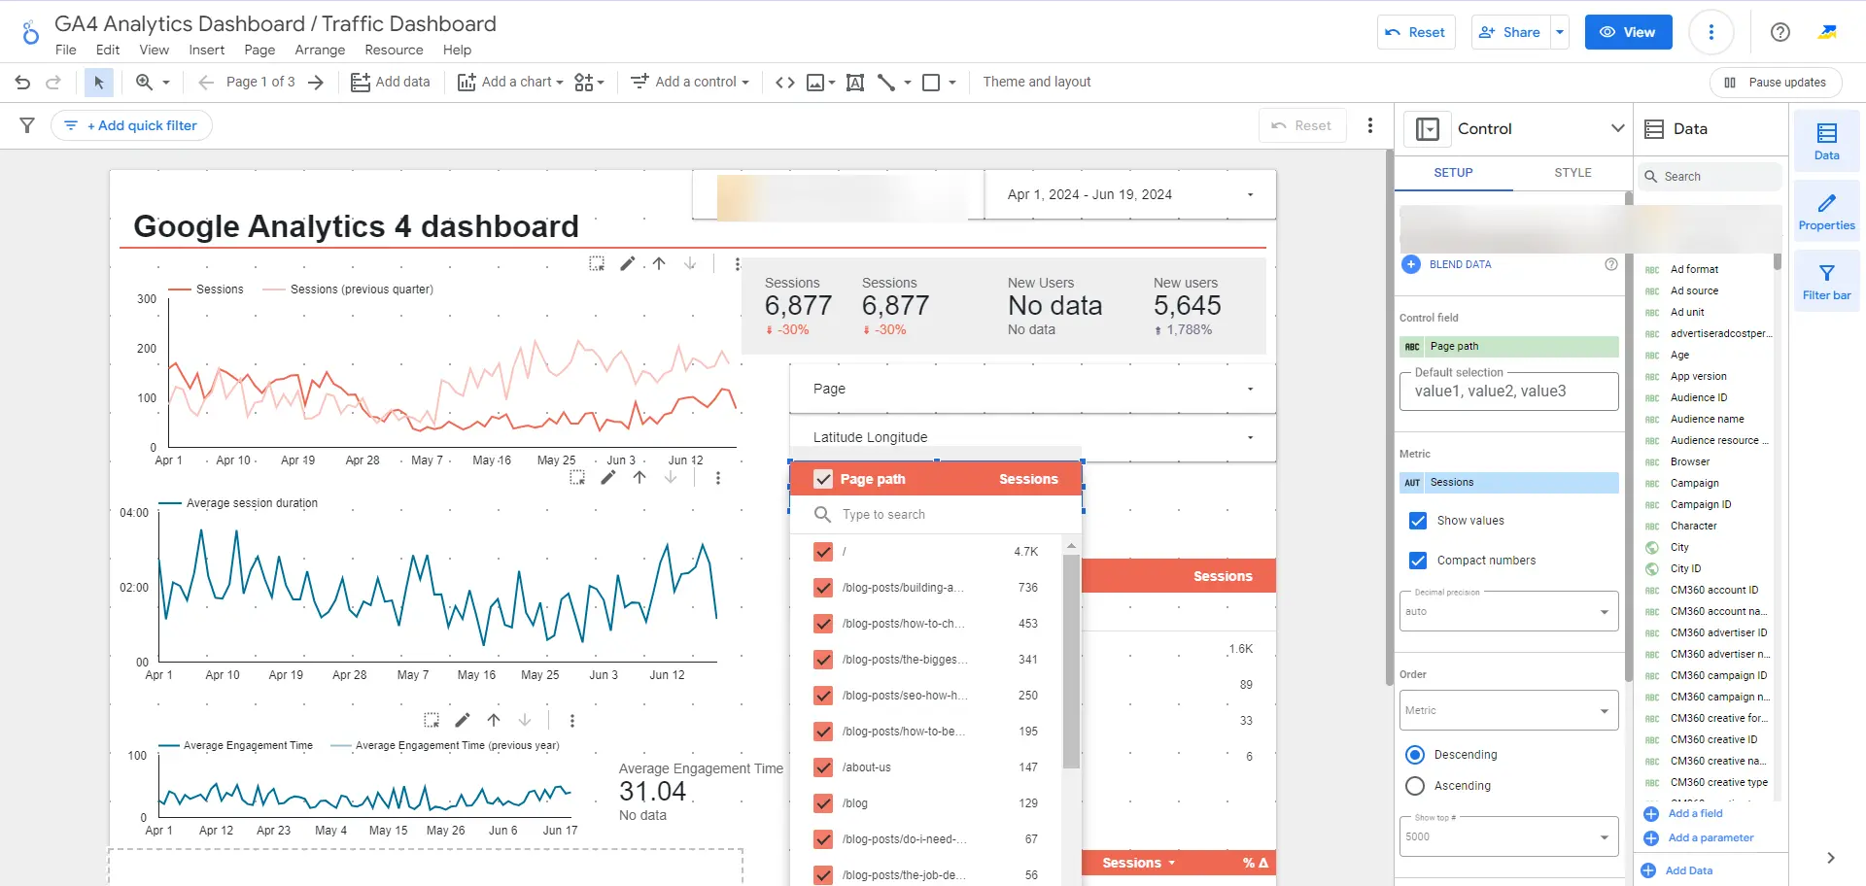Open kebab menu of session duration chart
The image size is (1866, 886).
pyautogui.click(x=718, y=478)
